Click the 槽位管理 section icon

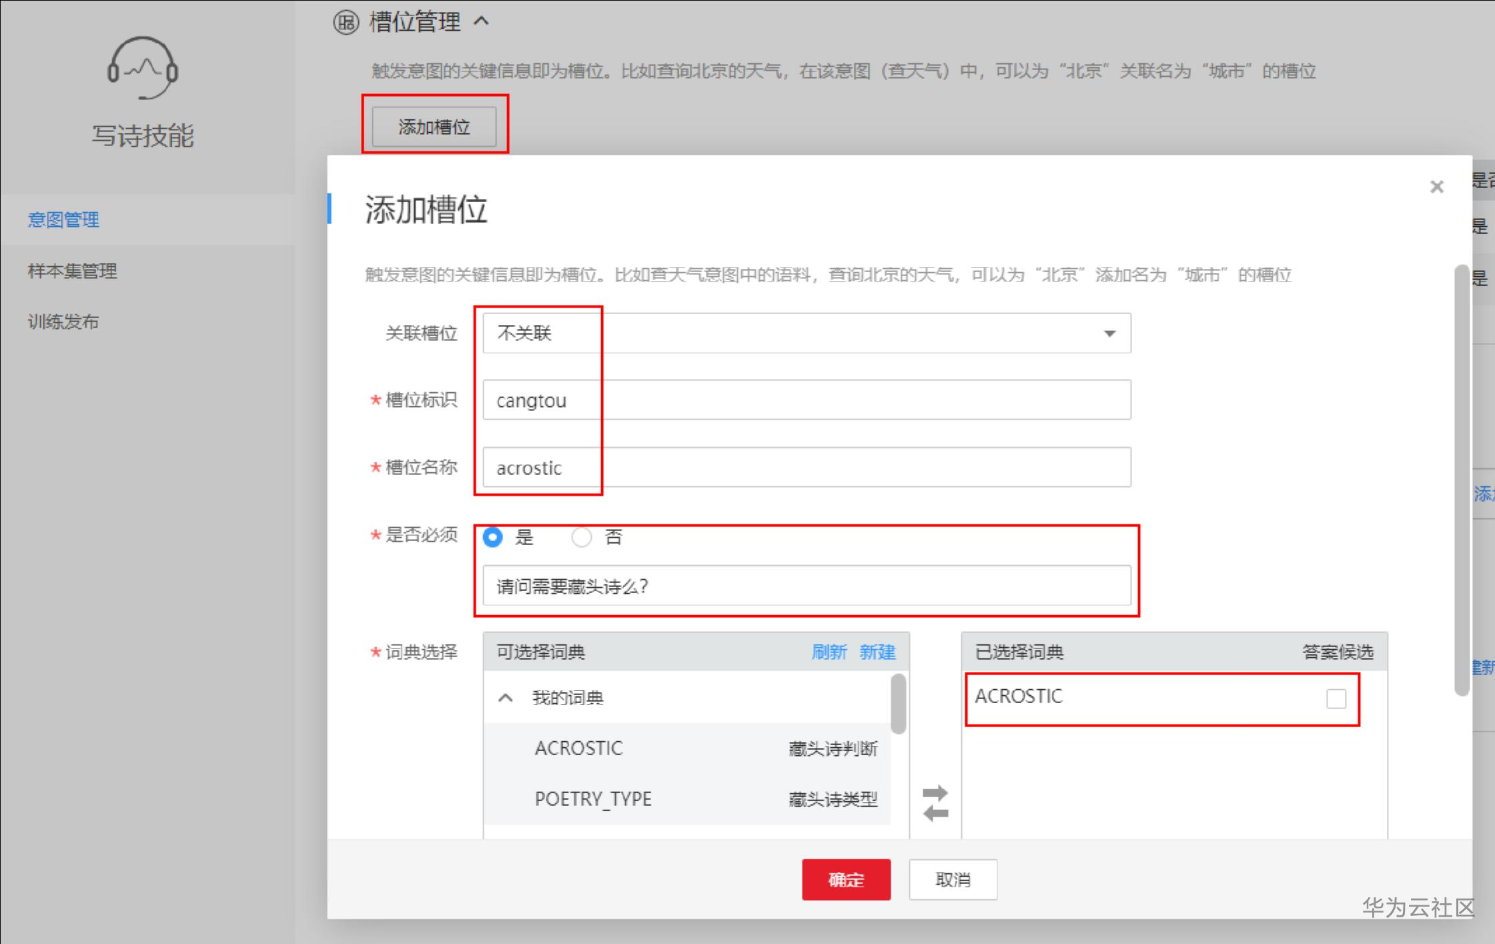coord(346,23)
